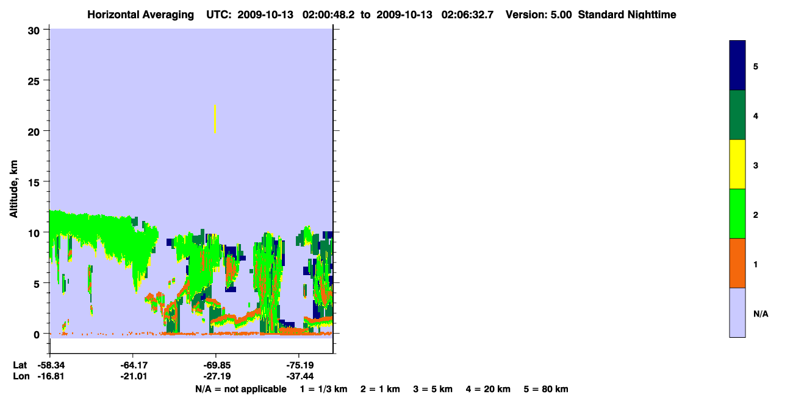Screen dimensions: 793x406
Task: Click the yellow vertical streak near 20 km
Action: (215, 119)
